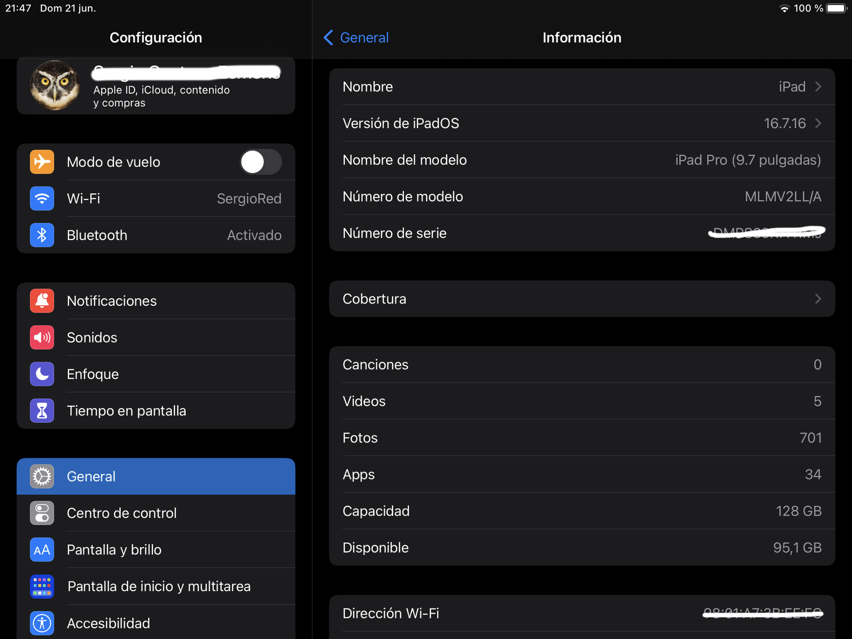Select the Bluetooth icon in the sidebar
This screenshot has height=639, width=852.
pos(42,235)
